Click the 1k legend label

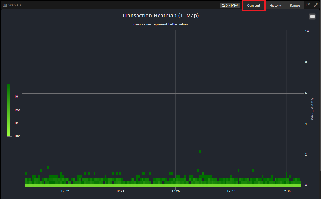16,123
